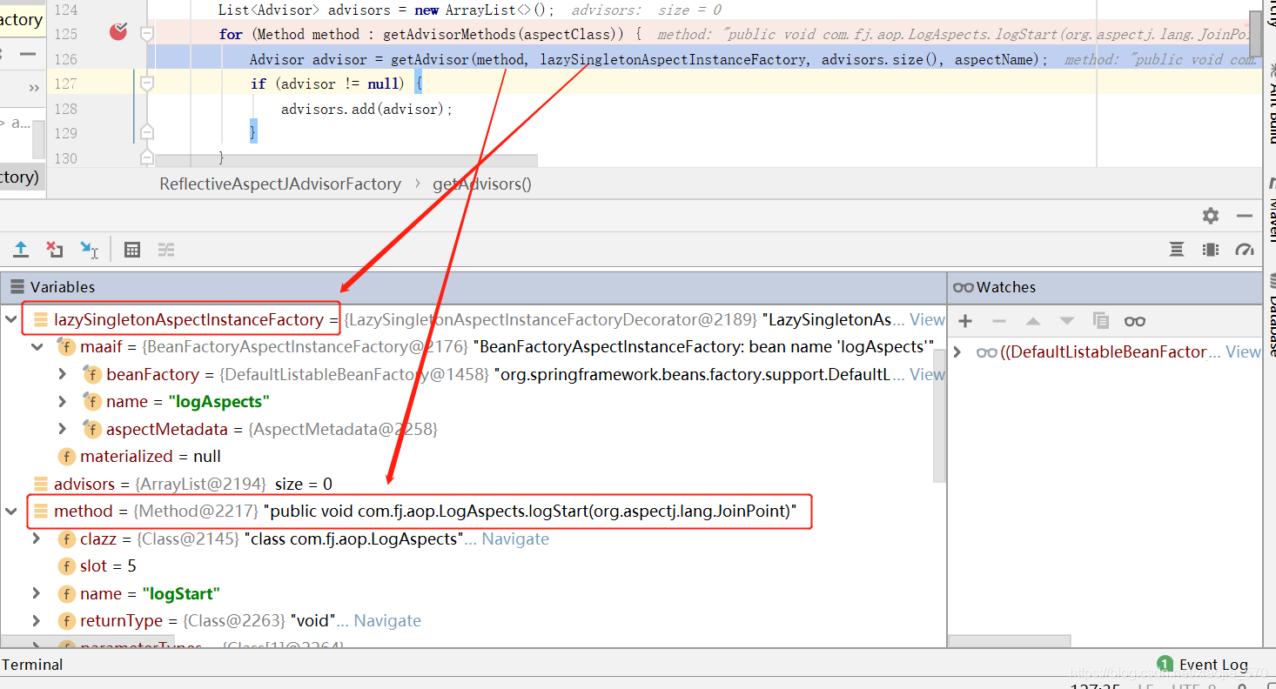Toggle the breakpoint on line 125
1276x689 pixels.
click(x=118, y=33)
